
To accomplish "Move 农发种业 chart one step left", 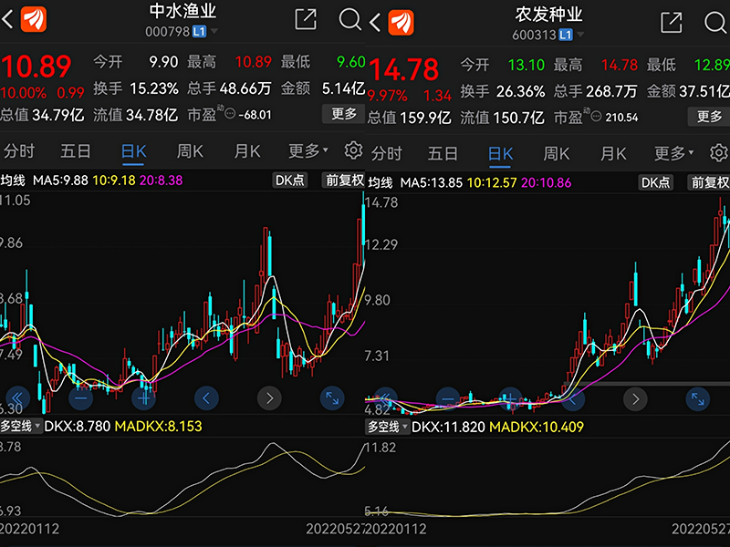I will (573, 399).
